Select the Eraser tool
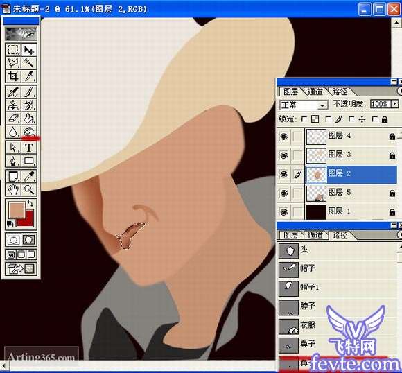 [x=13, y=119]
